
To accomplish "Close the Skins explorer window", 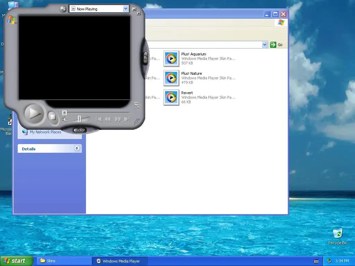I will point(283,14).
